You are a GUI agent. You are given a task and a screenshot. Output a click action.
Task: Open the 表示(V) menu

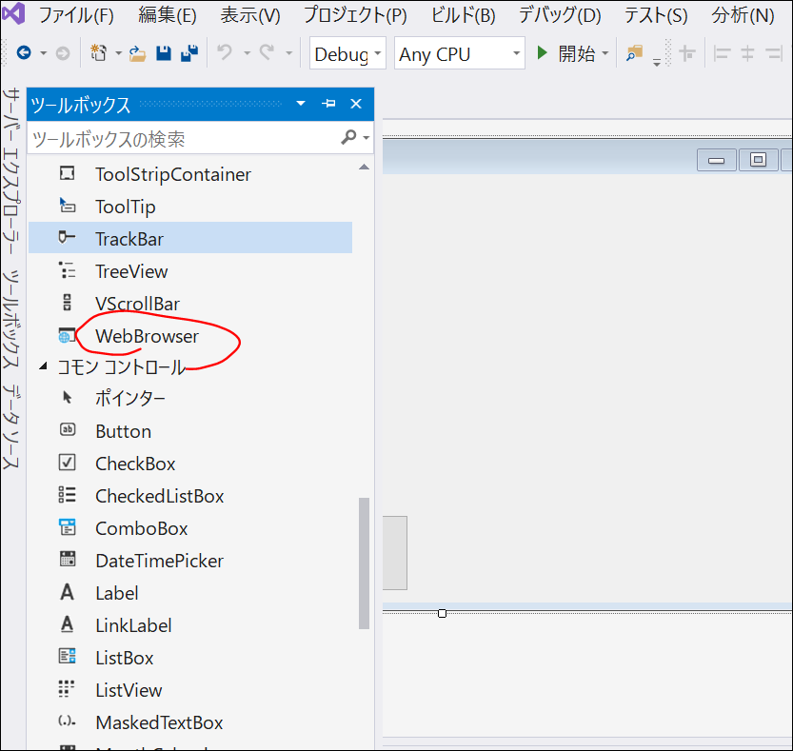coord(250,15)
